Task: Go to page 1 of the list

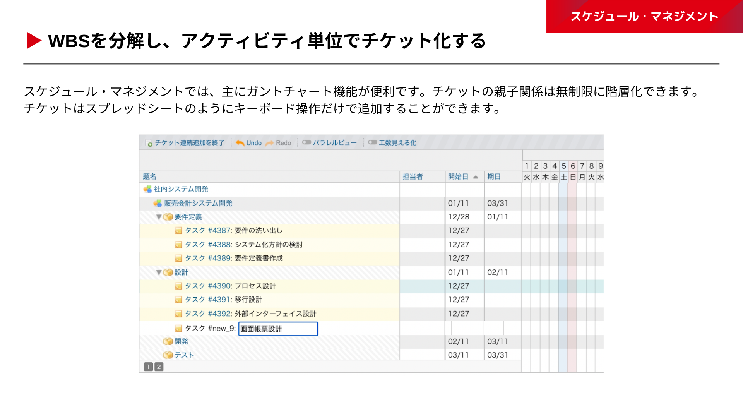Action: (x=148, y=367)
